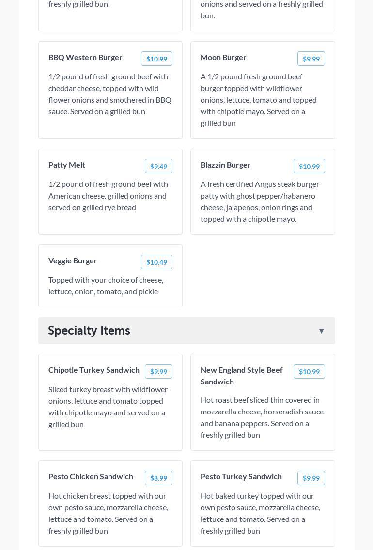Click the Moon Burger $9.99 price tag
The image size is (373, 550).
pyautogui.click(x=311, y=59)
